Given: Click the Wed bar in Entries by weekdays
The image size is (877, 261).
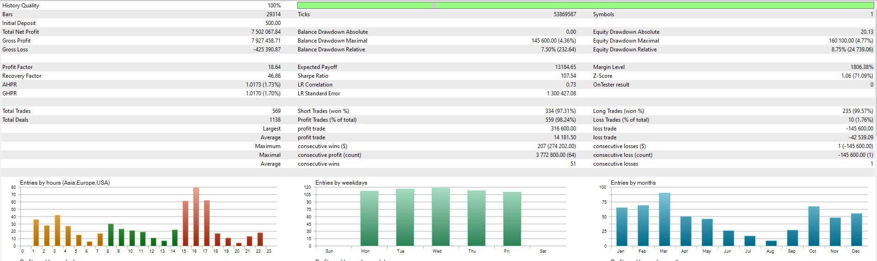Looking at the screenshot, I should (441, 217).
